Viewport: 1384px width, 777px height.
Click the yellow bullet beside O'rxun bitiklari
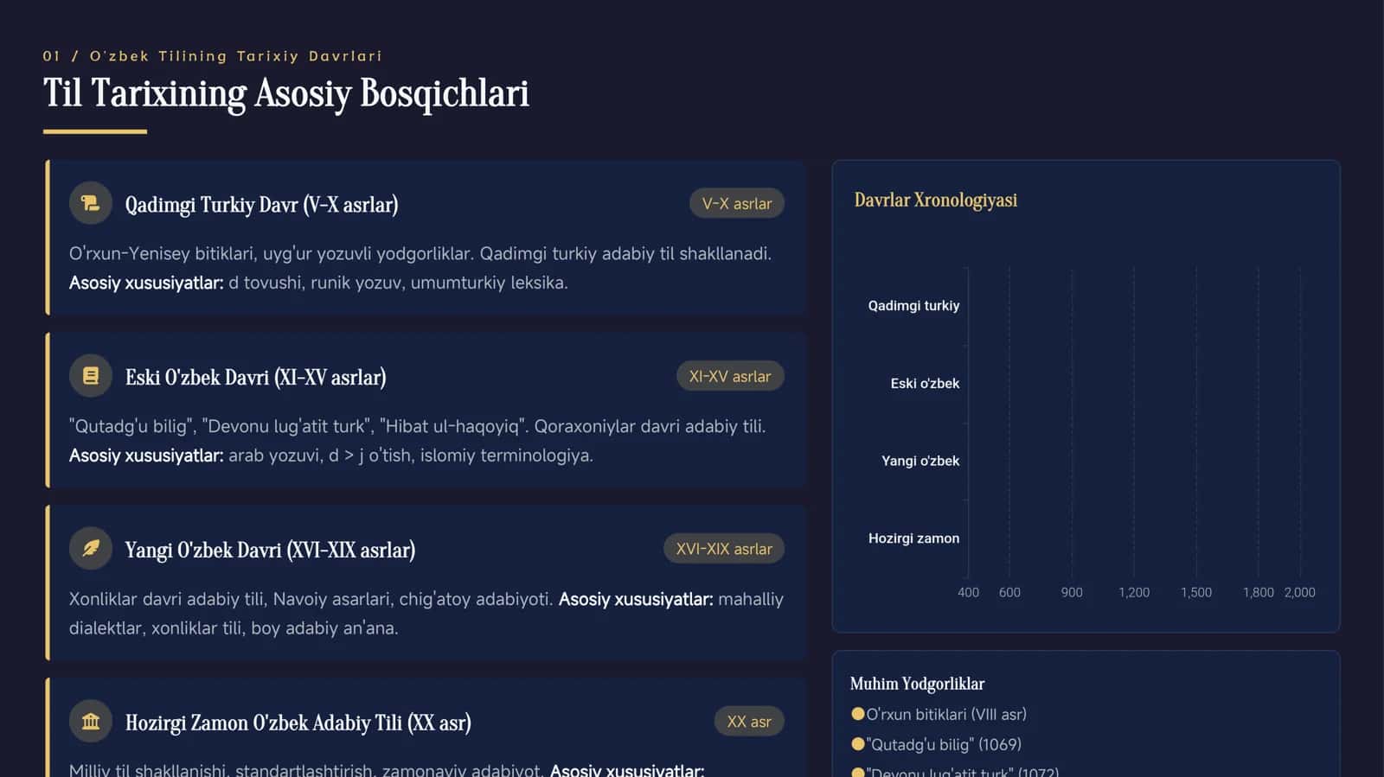point(858,714)
